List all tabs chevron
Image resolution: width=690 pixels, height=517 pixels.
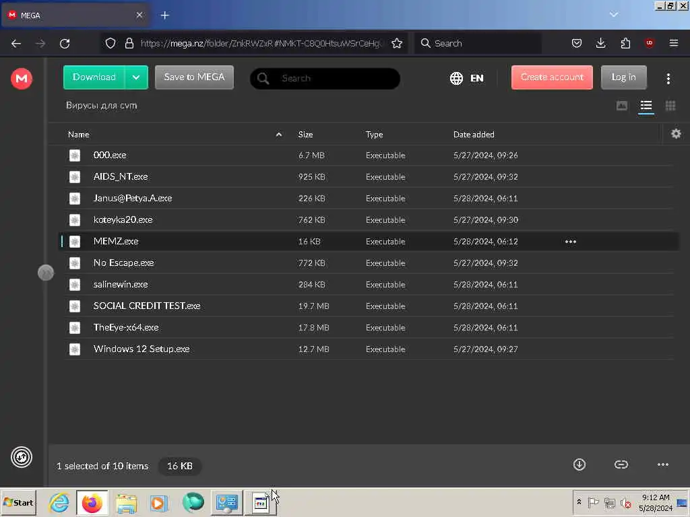click(x=614, y=15)
